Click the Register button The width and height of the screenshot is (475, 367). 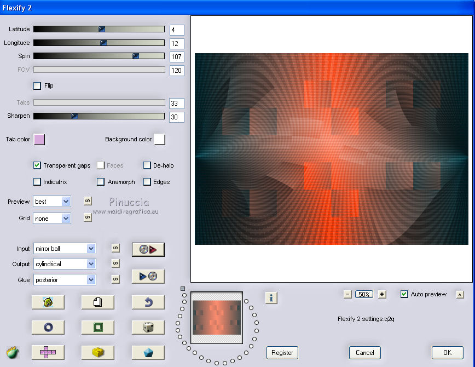coord(282,353)
